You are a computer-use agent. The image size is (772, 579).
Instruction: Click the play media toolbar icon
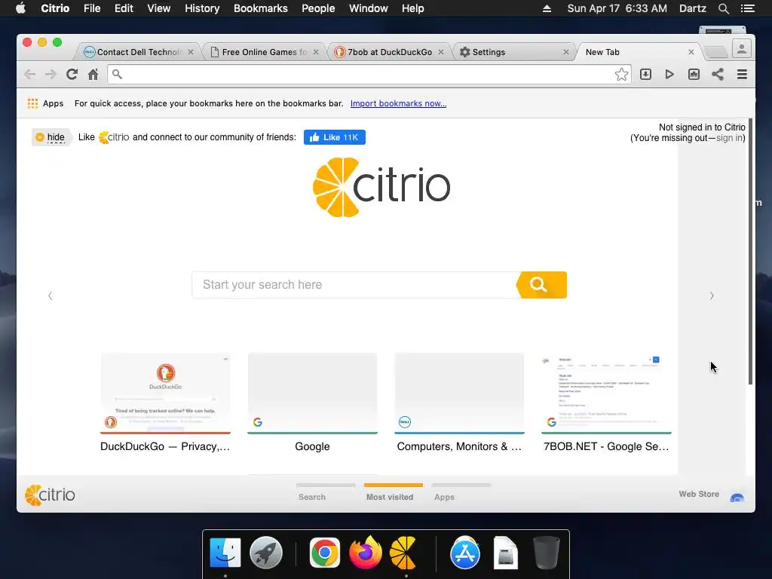(x=669, y=75)
